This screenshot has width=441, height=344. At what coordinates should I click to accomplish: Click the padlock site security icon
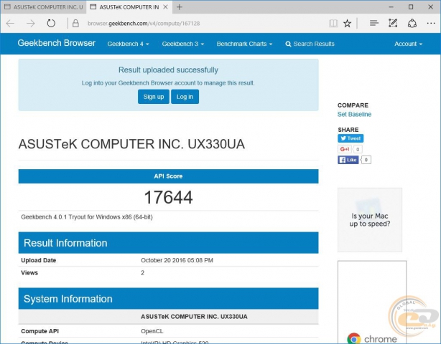click(75, 23)
